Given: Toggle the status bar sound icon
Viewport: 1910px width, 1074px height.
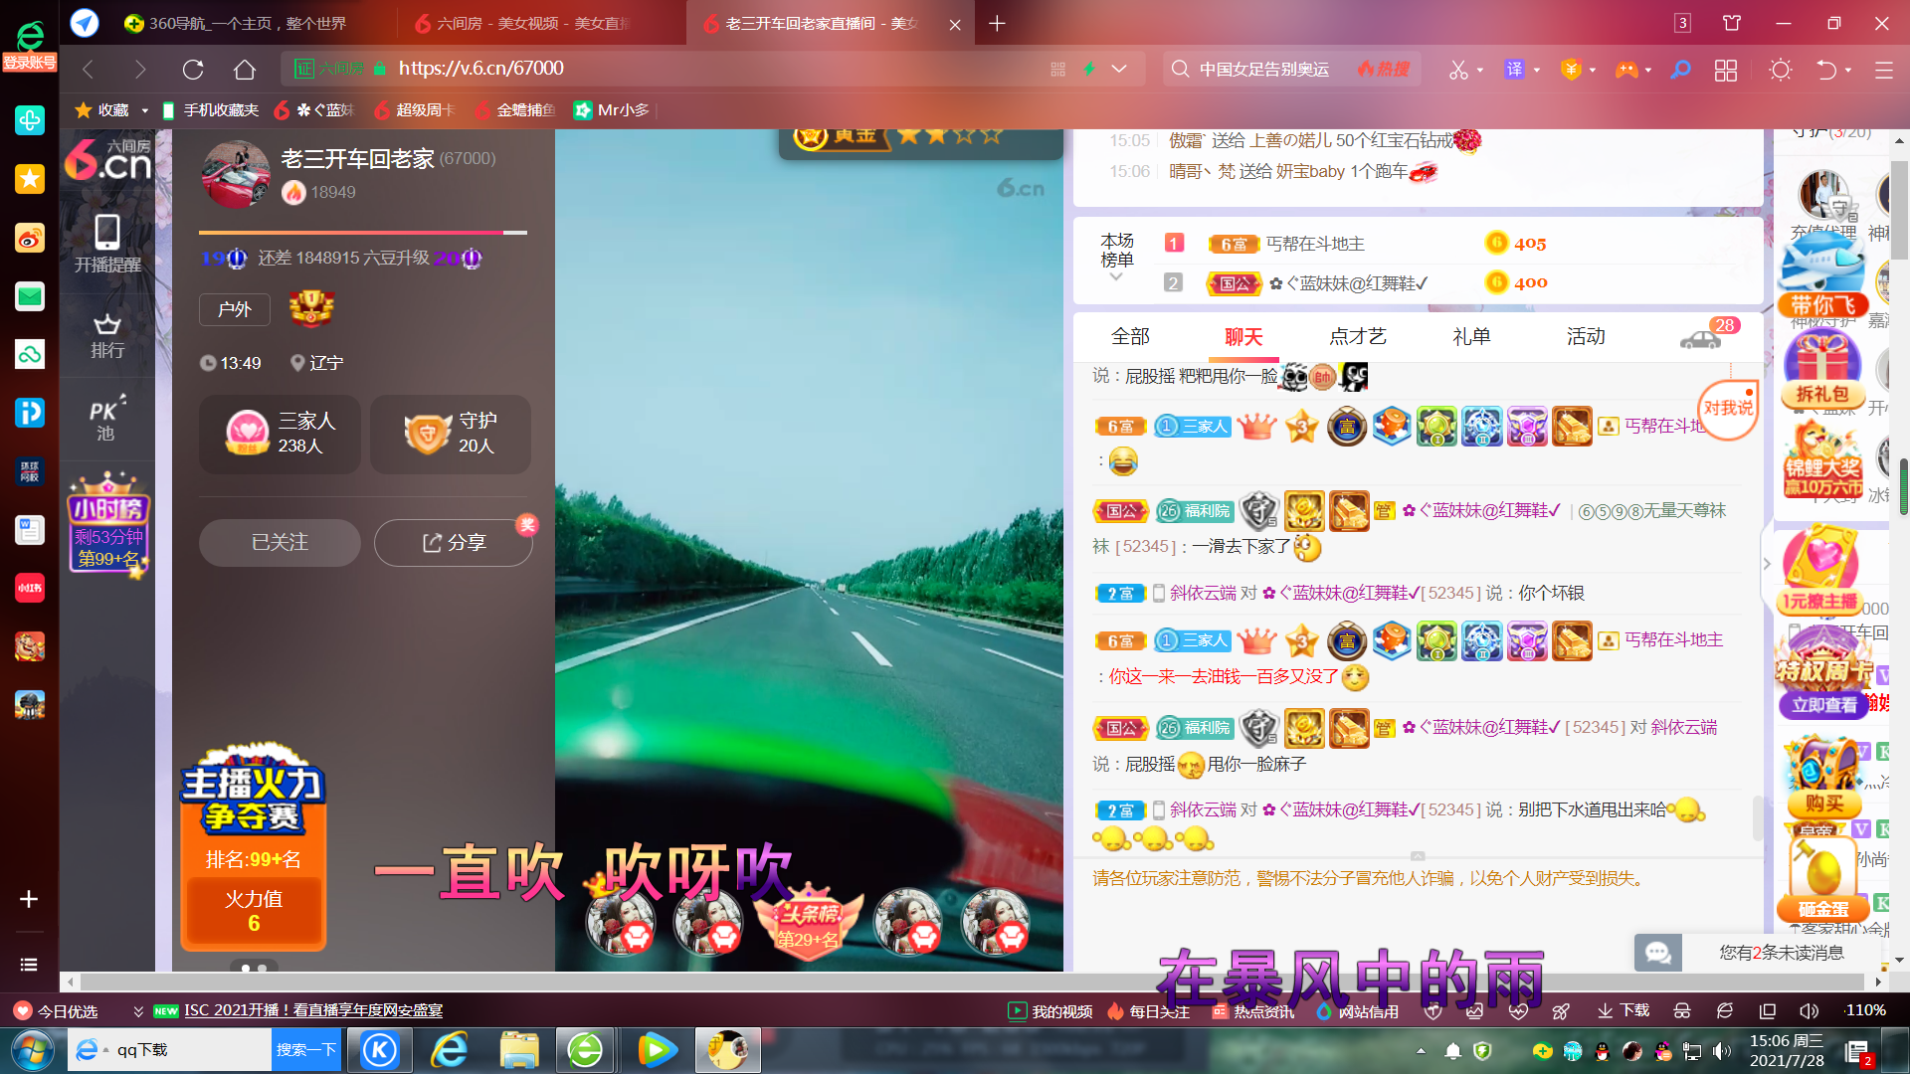Looking at the screenshot, I should (x=1810, y=1010).
